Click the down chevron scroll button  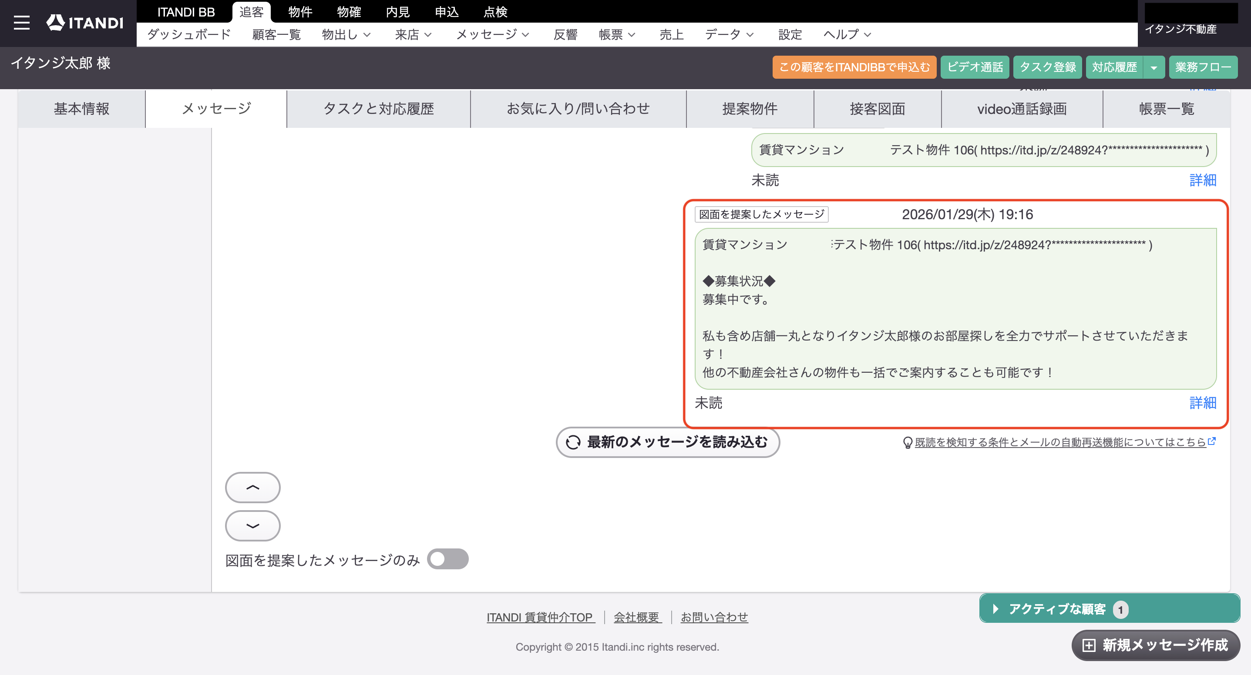point(252,525)
